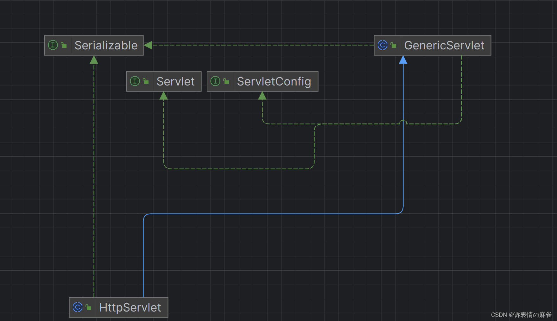Select the ServletConfig interface node label
Image resolution: width=557 pixels, height=321 pixels.
(274, 81)
